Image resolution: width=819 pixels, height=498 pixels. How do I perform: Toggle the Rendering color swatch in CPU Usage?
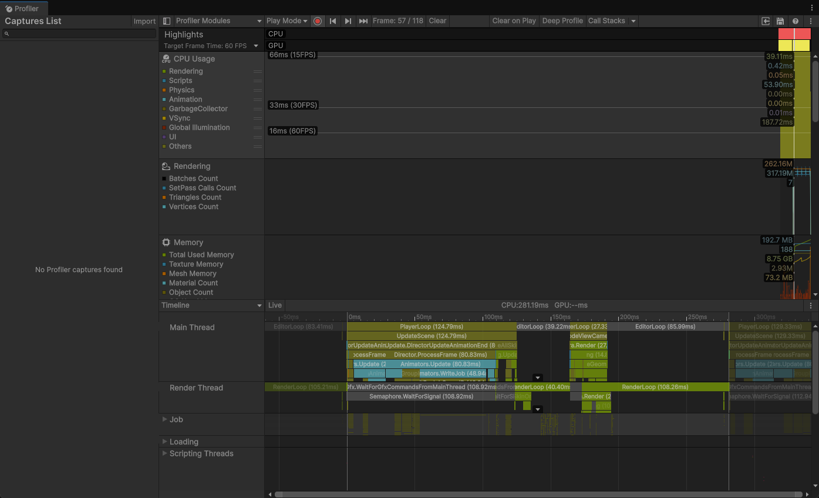(x=164, y=72)
